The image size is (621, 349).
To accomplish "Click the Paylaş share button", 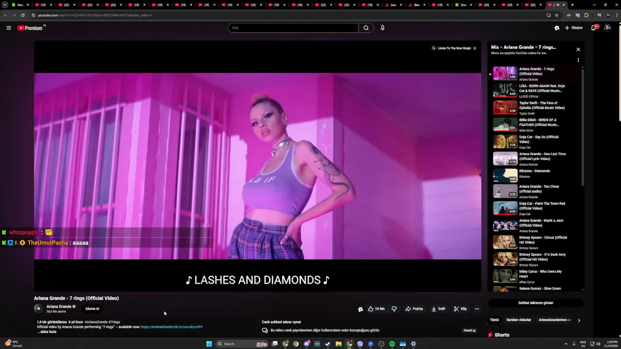I will [414, 309].
